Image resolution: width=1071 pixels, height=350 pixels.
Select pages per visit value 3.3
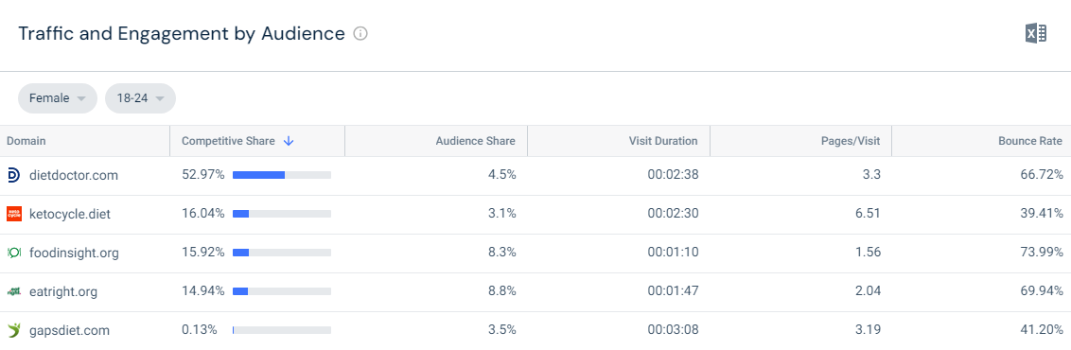coord(872,175)
